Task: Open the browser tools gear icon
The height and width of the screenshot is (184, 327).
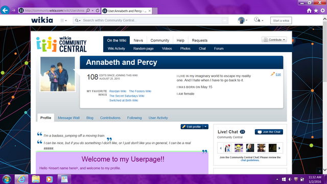Action: [322, 11]
